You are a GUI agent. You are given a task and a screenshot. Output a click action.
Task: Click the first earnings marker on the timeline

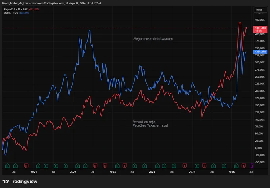pos(7,166)
